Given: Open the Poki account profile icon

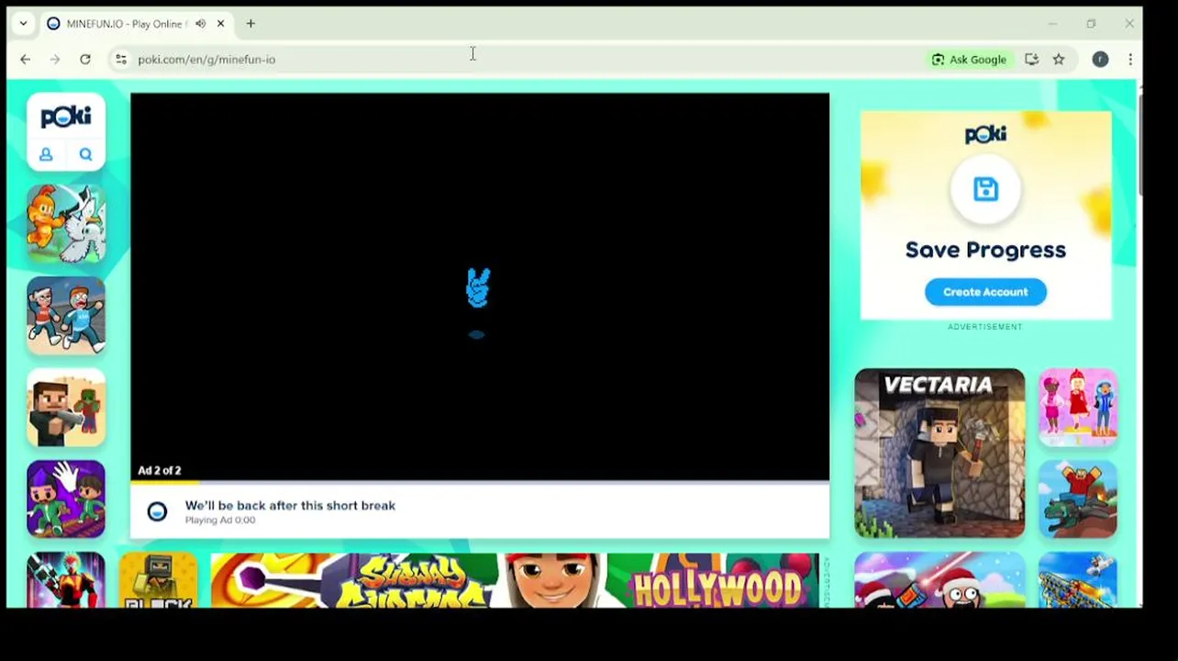Looking at the screenshot, I should pyautogui.click(x=46, y=155).
